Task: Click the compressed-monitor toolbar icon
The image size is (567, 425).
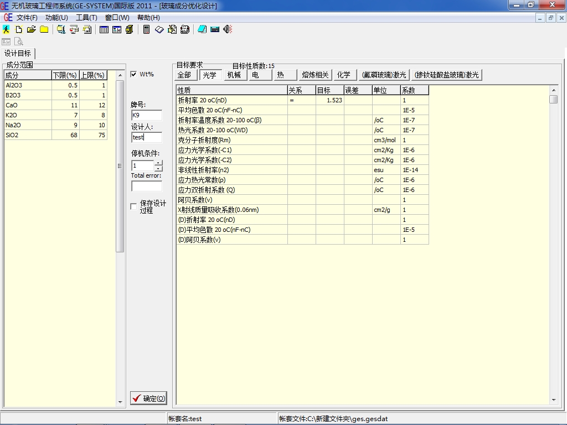Action: 61,30
